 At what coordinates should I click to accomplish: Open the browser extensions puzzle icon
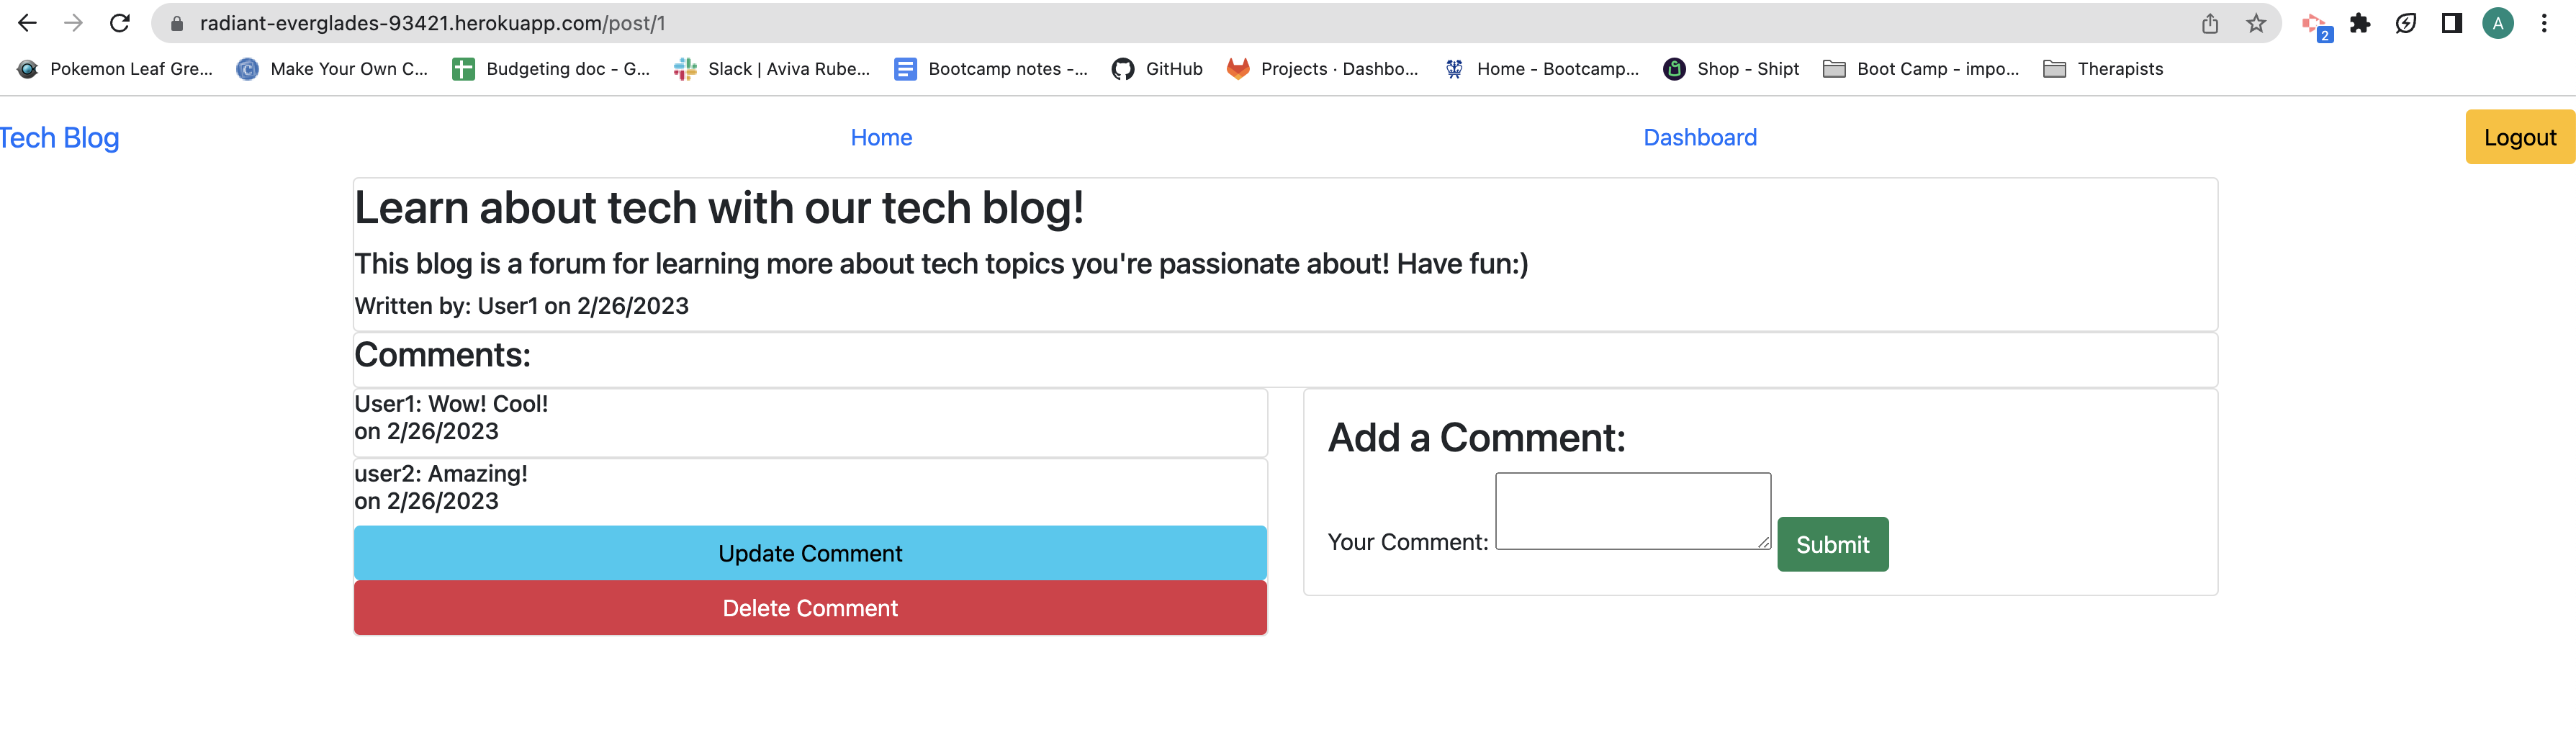click(2360, 22)
